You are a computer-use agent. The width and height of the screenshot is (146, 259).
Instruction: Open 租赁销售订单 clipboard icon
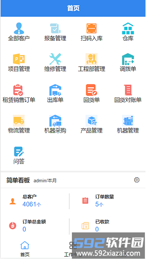coord(18,90)
